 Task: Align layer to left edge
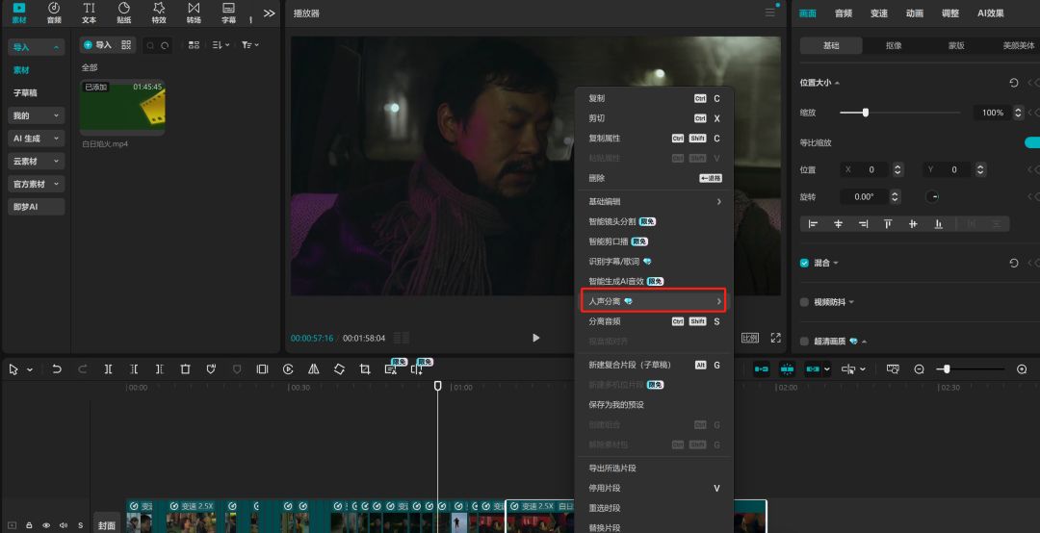813,224
